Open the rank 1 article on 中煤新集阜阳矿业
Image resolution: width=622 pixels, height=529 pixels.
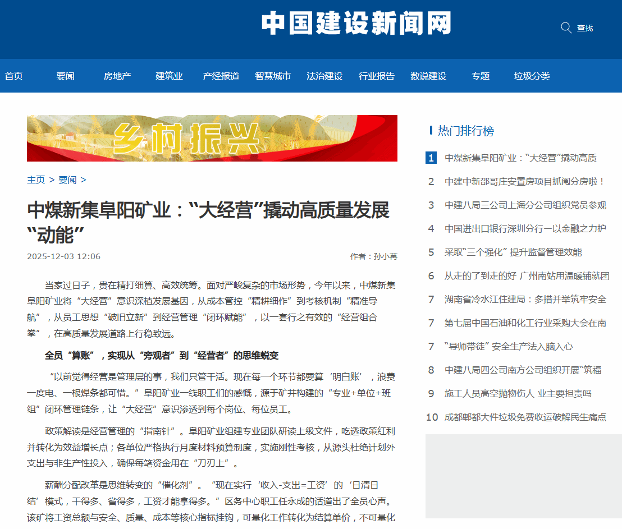[520, 158]
